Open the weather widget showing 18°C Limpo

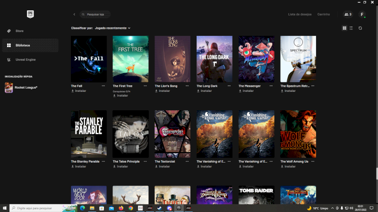tap(318, 208)
